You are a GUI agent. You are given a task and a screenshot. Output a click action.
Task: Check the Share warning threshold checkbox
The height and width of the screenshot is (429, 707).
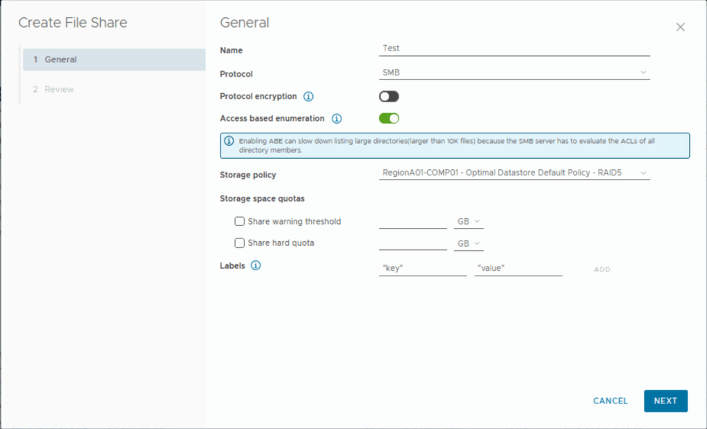click(240, 222)
